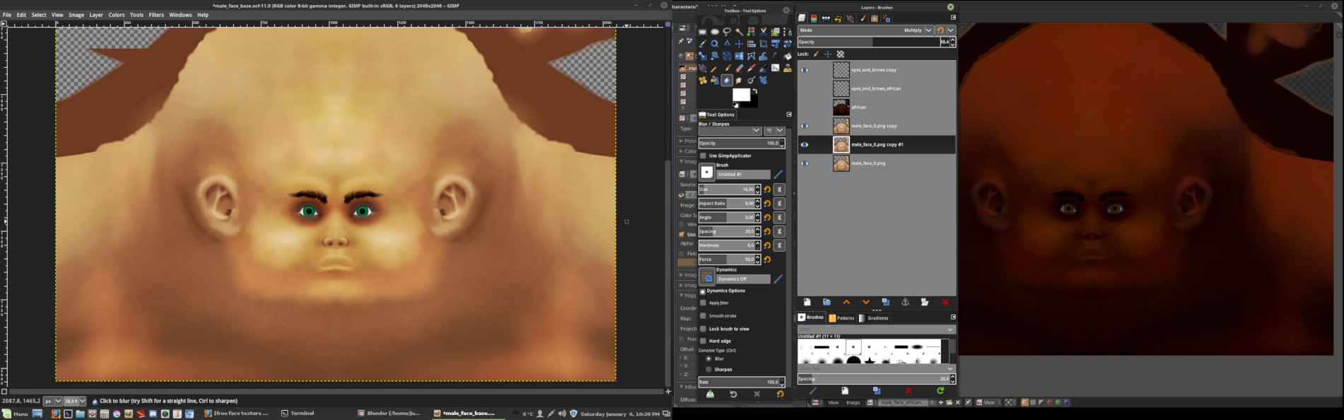This screenshot has width=1344, height=420.
Task: Click the red delete layer icon
Action: (945, 302)
